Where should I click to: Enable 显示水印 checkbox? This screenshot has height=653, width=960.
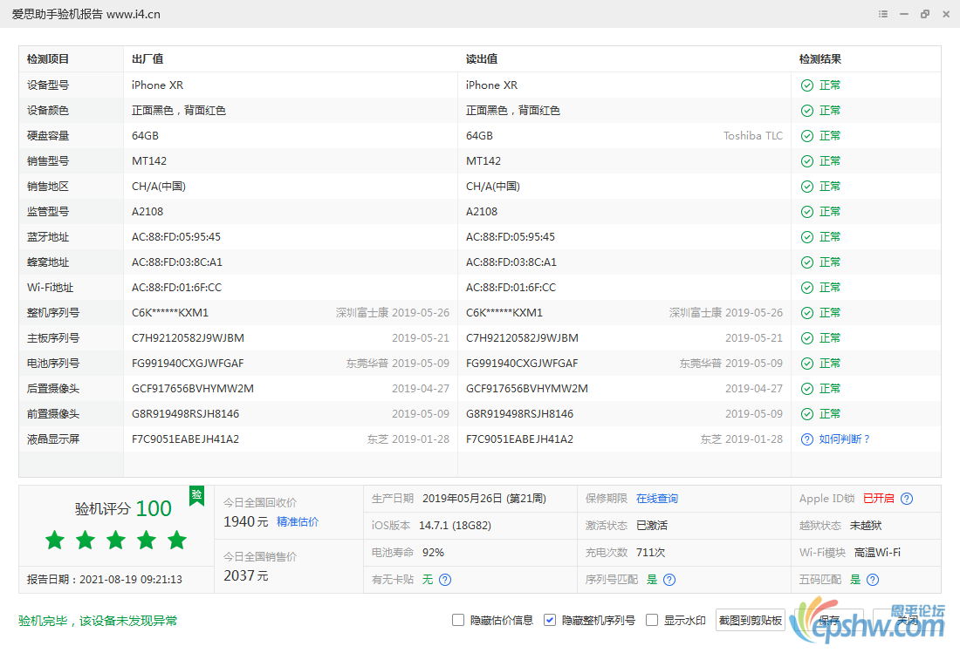[652, 620]
